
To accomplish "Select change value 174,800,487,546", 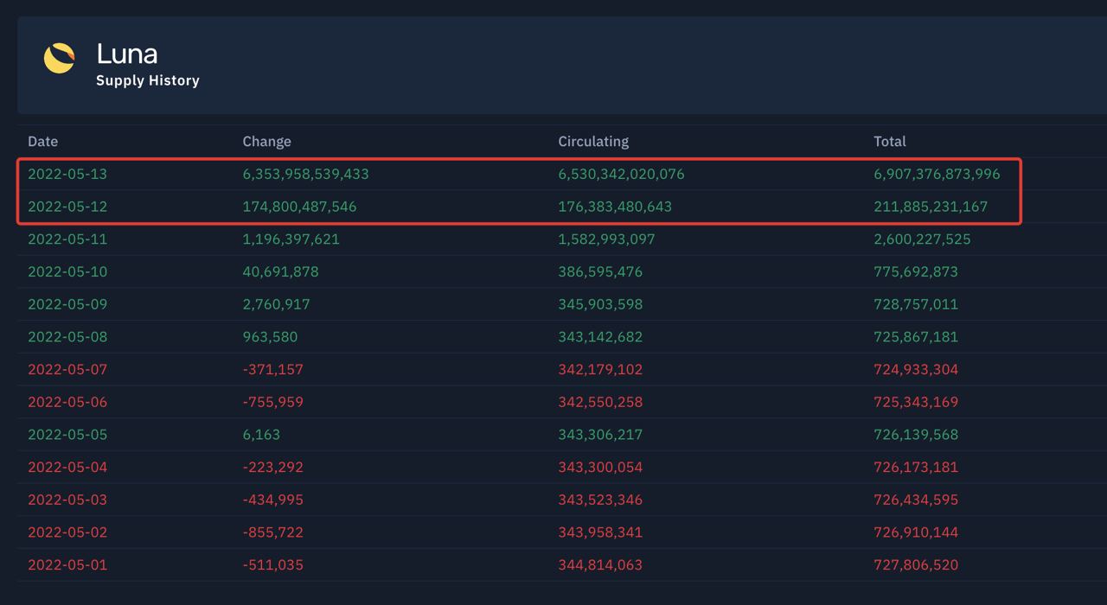I will [299, 207].
